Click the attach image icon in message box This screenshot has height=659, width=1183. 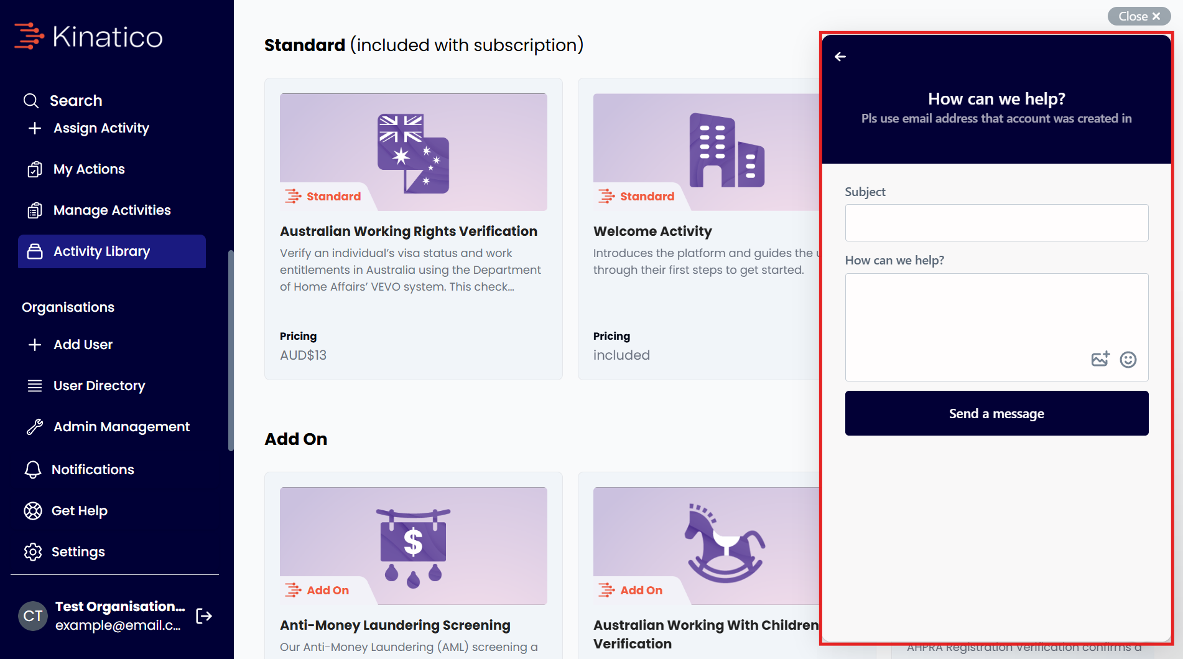pyautogui.click(x=1100, y=359)
